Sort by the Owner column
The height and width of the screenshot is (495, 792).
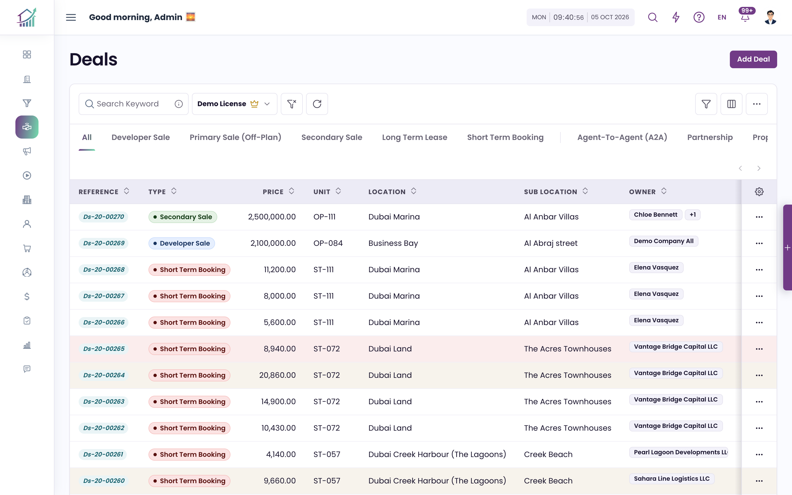pyautogui.click(x=663, y=191)
